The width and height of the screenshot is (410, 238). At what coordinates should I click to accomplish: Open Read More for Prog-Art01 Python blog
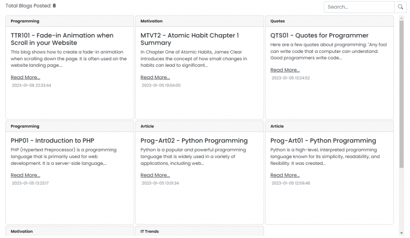tap(285, 175)
